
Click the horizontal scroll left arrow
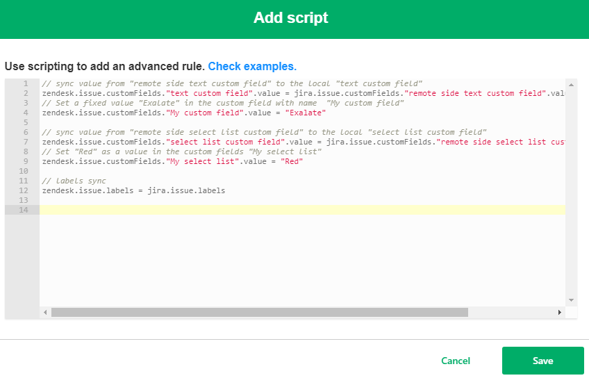[45, 312]
